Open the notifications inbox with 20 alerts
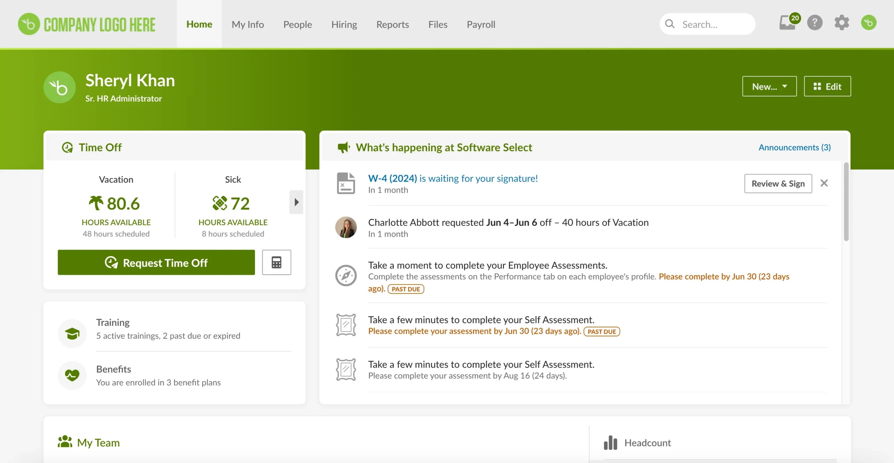The width and height of the screenshot is (894, 463). pos(788,23)
